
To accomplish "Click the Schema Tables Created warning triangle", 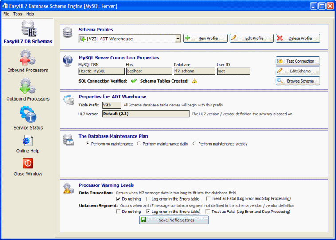I will click(x=195, y=81).
